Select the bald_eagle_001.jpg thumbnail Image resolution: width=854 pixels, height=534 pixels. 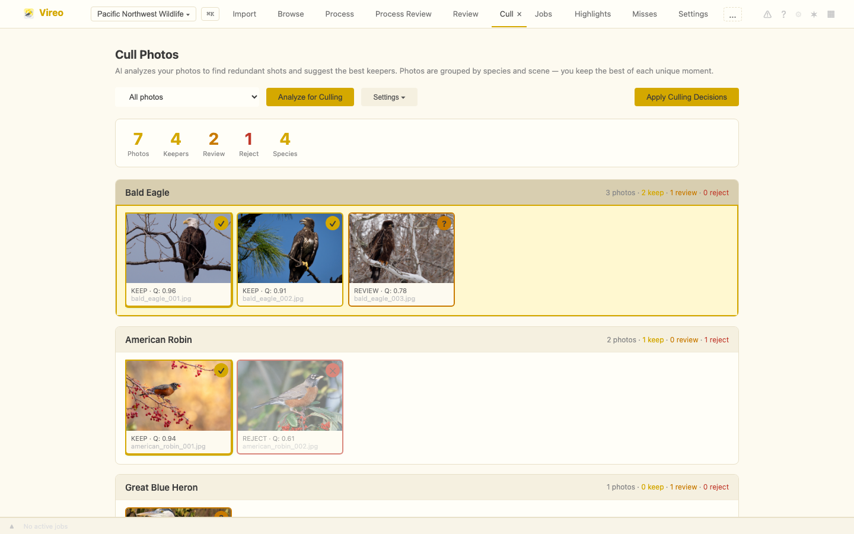coord(179,249)
